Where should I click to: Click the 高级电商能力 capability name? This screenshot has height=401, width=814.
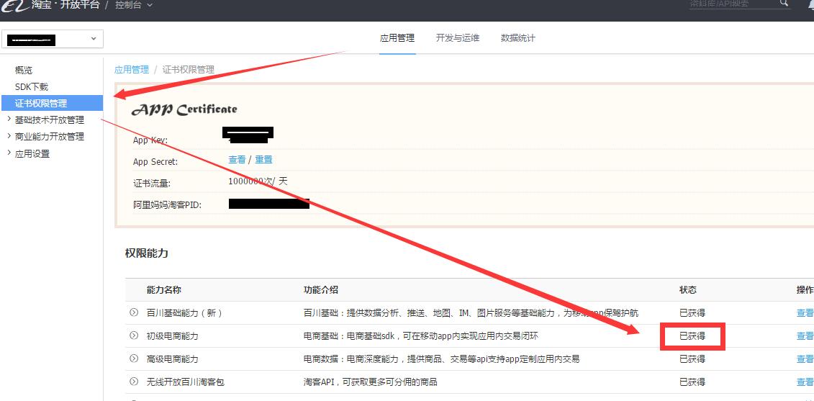tap(172, 359)
